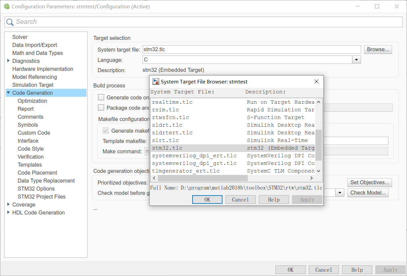This screenshot has width=407, height=276.
Task: Click Browse for the system target file
Action: [x=378, y=49]
